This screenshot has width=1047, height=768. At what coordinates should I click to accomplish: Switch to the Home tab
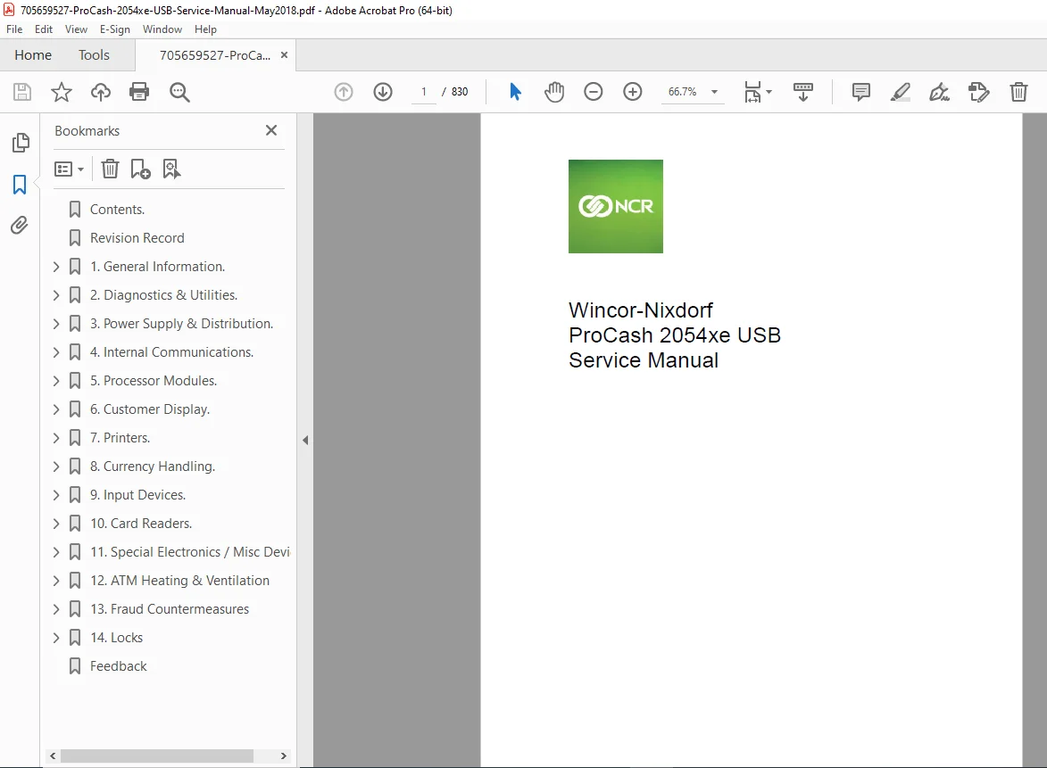33,55
